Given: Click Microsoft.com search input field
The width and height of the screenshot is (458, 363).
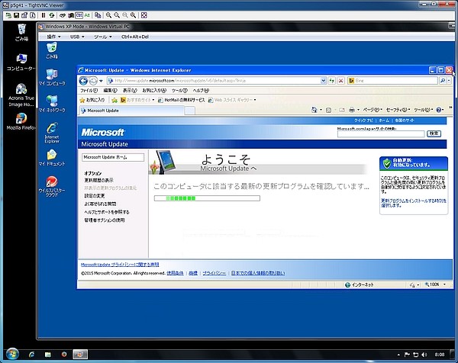Looking at the screenshot, I should (x=381, y=134).
